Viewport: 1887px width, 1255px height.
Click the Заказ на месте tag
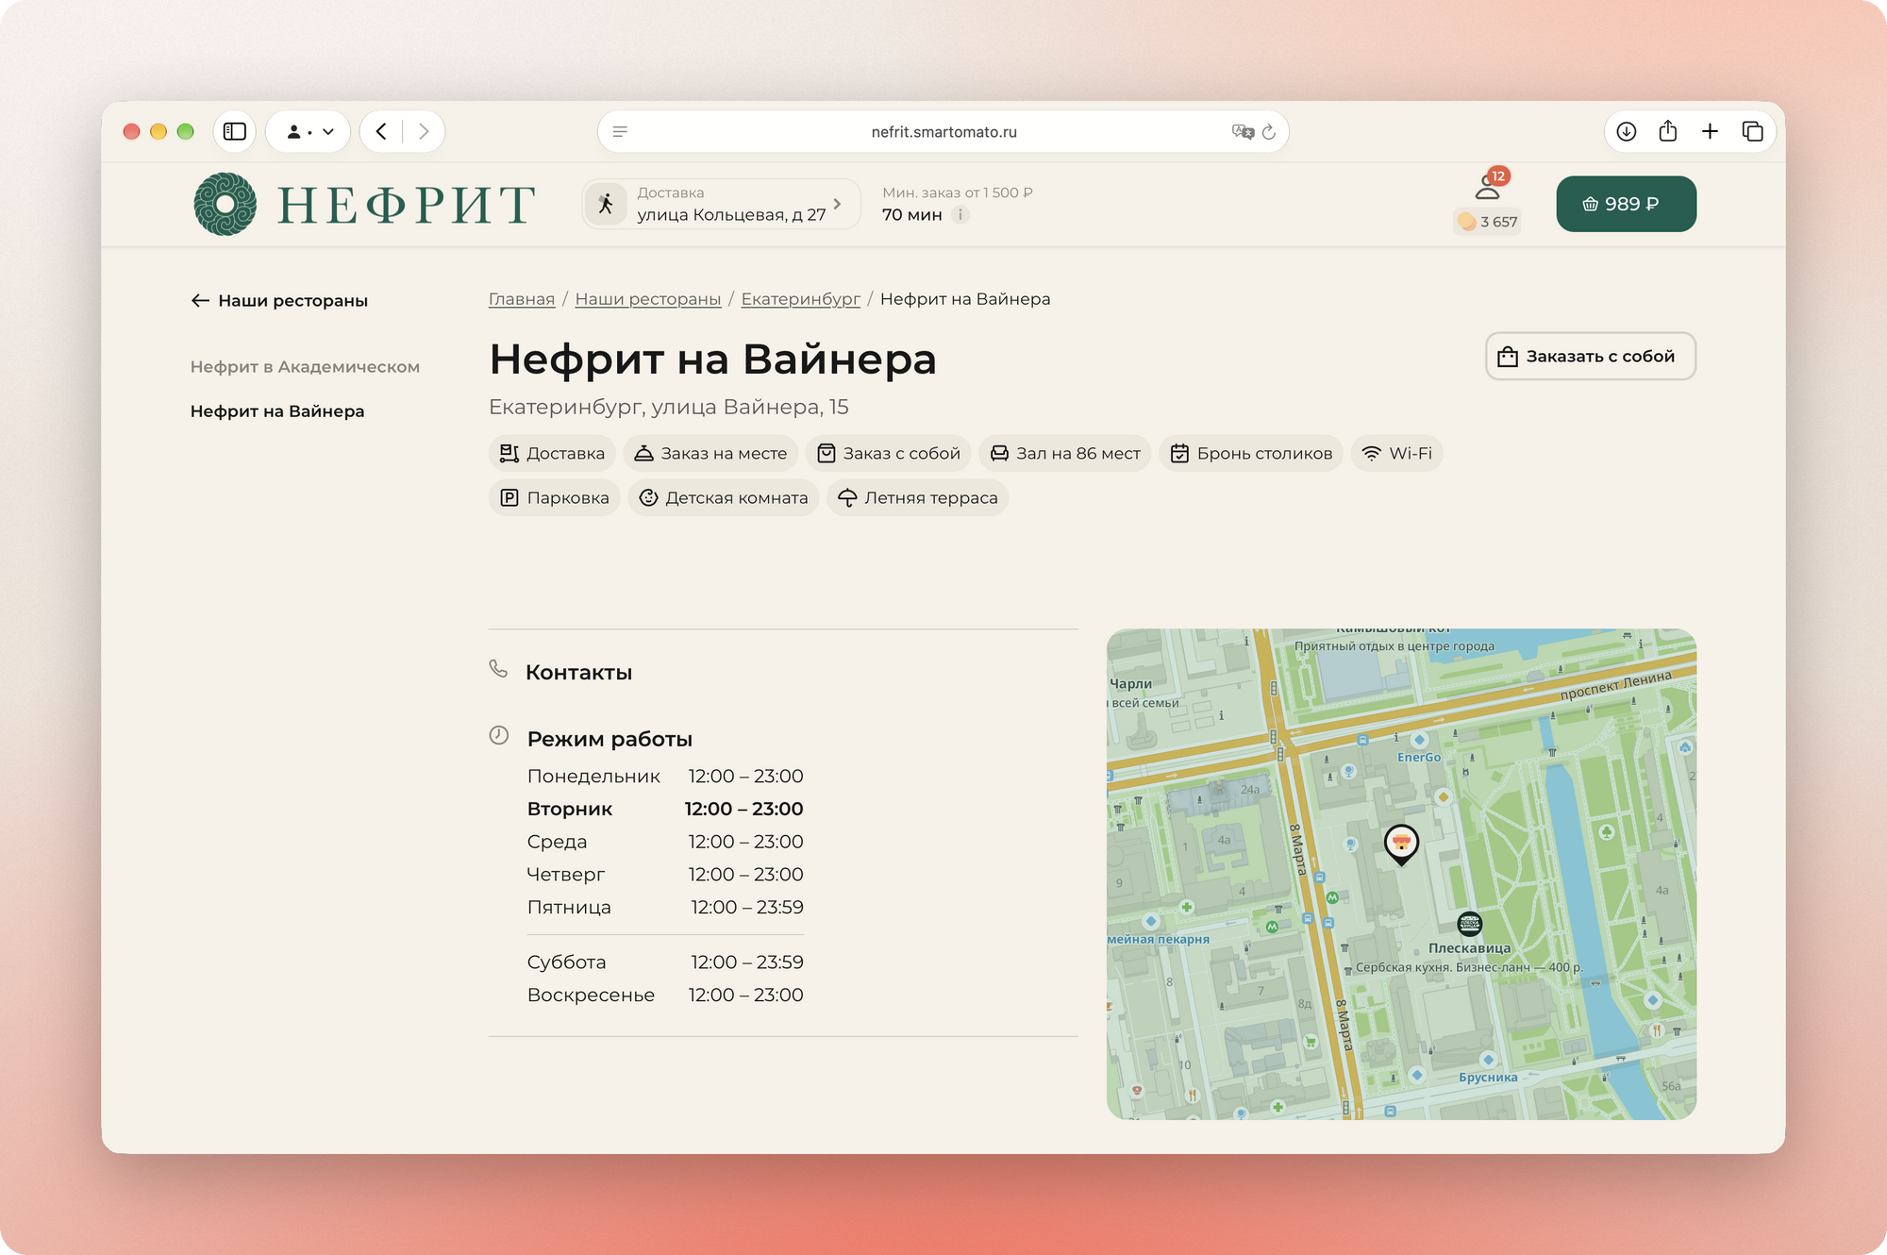click(710, 453)
